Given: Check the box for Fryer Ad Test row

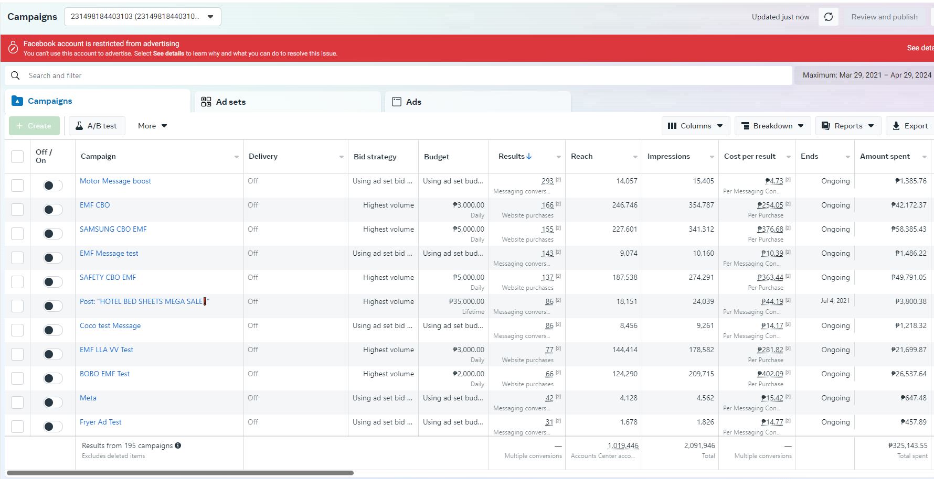Looking at the screenshot, I should (17, 427).
